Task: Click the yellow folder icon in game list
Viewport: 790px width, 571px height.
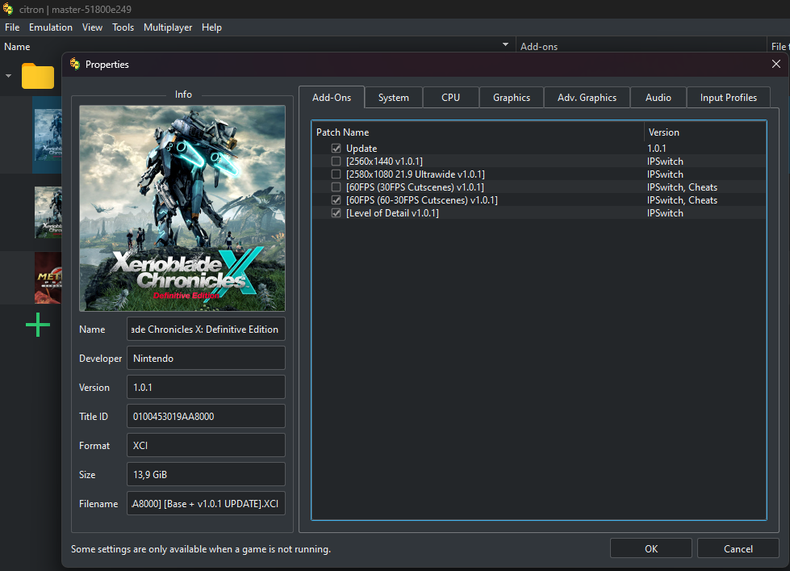Action: 38,76
